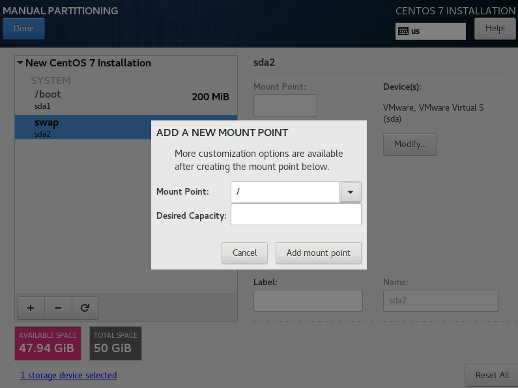The image size is (518, 388).
Task: Click the Reset All button
Action: pos(491,376)
